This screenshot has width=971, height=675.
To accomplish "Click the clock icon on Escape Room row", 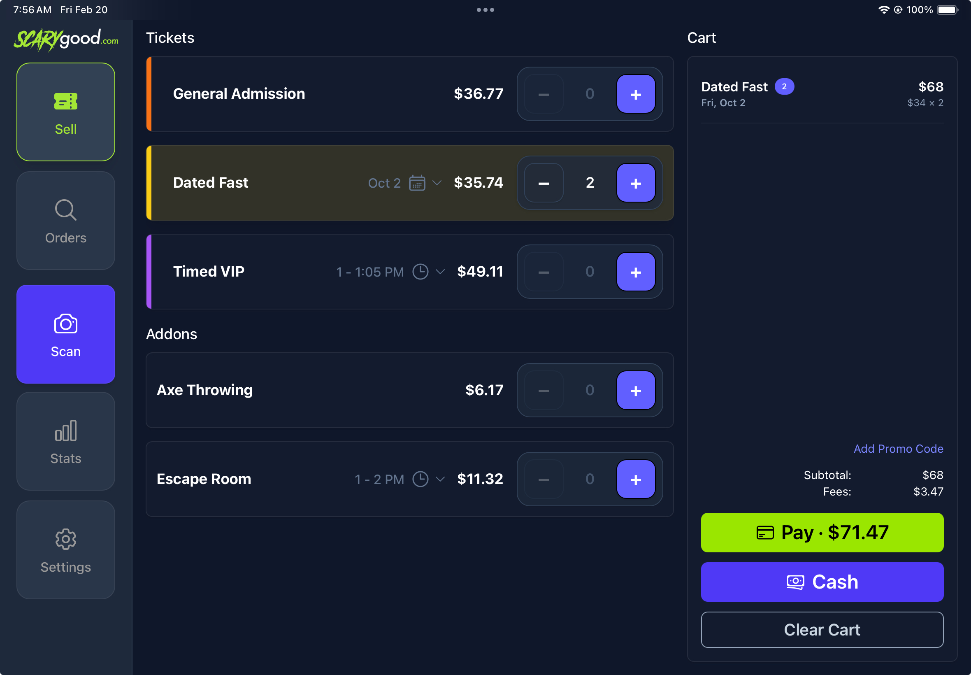I will tap(421, 479).
